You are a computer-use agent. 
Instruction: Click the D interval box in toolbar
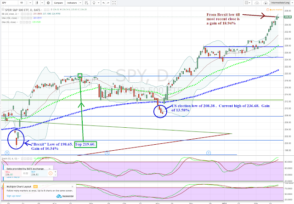22,3
